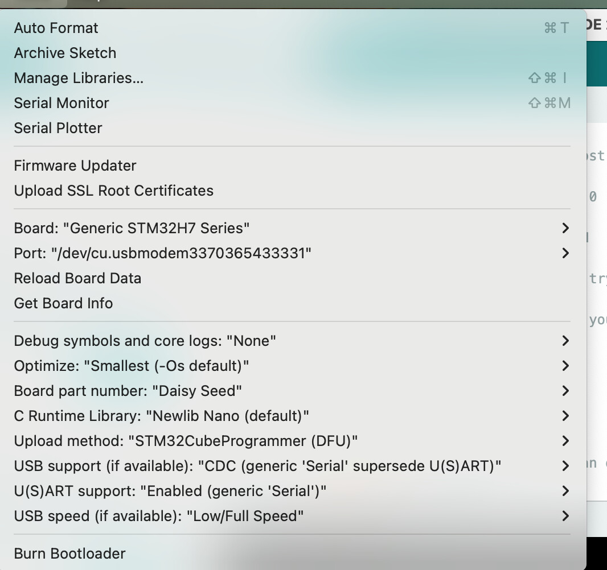Expand the Port usbmodem submenu

[x=163, y=253]
